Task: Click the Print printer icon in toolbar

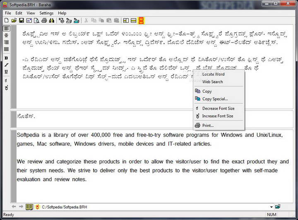Action: point(44,20)
